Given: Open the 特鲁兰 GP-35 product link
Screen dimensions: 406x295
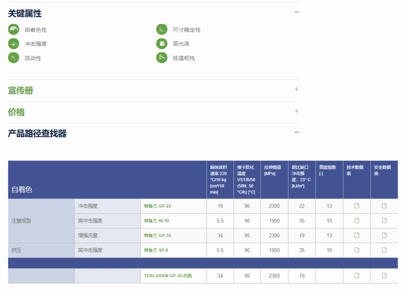Looking at the screenshot, I should coord(157,235).
